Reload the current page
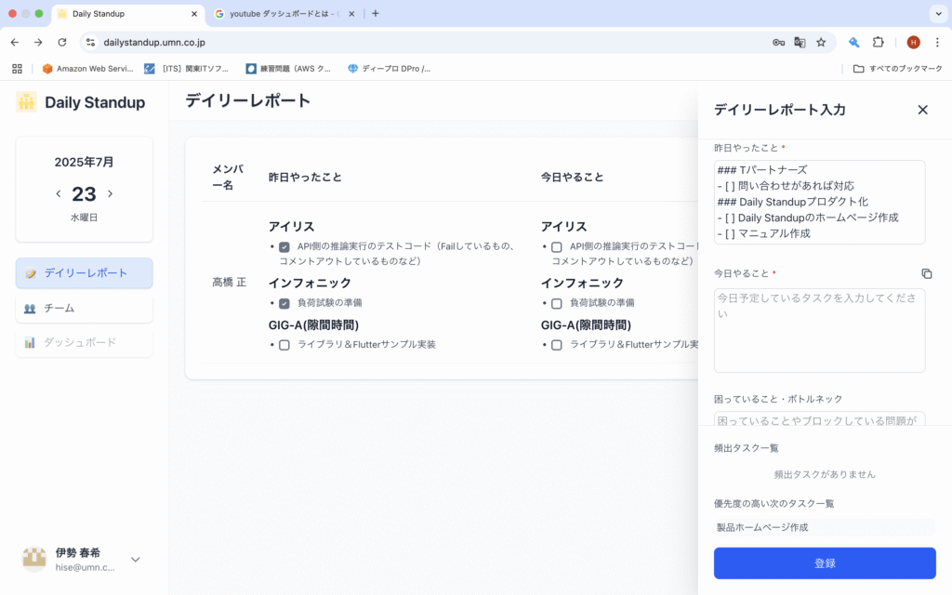 tap(62, 42)
